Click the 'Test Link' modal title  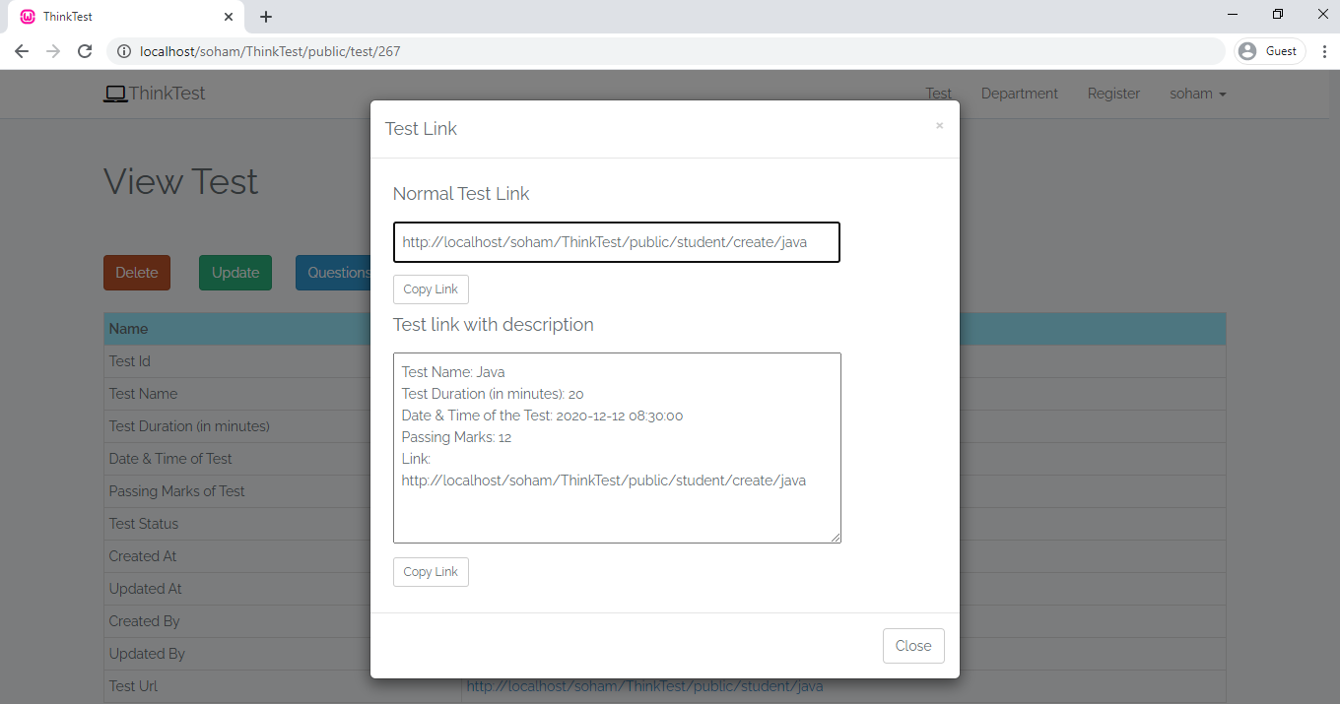click(421, 129)
